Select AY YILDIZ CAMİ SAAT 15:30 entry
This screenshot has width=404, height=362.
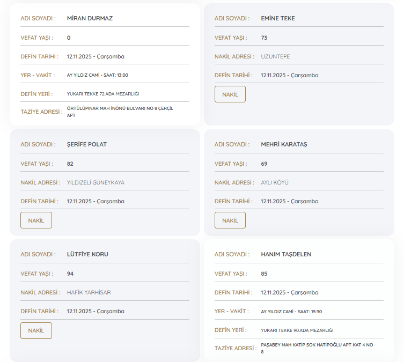(x=291, y=312)
